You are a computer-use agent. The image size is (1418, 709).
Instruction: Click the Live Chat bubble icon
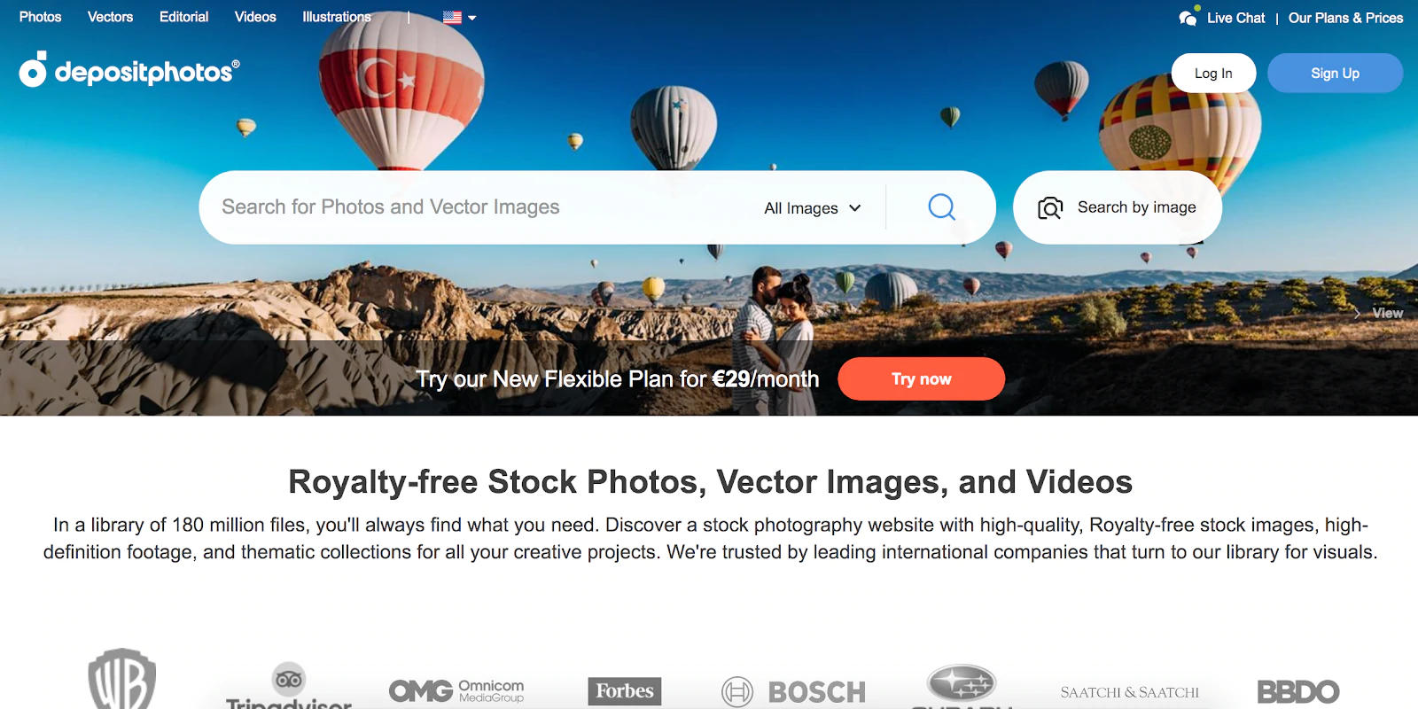(x=1188, y=18)
